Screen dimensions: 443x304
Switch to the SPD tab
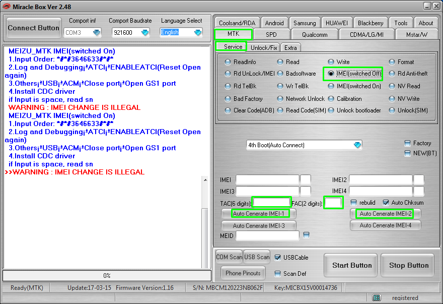tap(271, 34)
